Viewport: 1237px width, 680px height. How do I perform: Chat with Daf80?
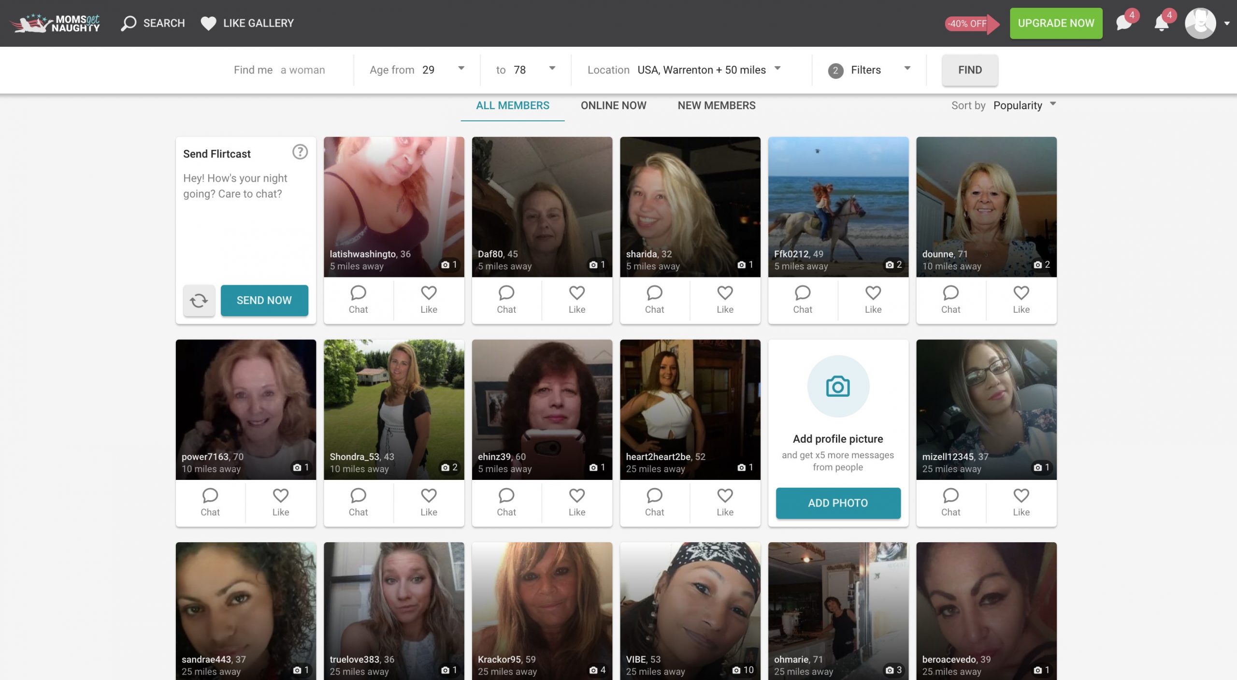pos(506,300)
